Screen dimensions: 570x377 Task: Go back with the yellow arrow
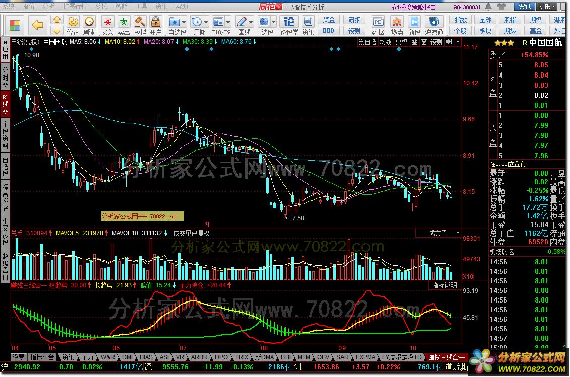[37, 25]
